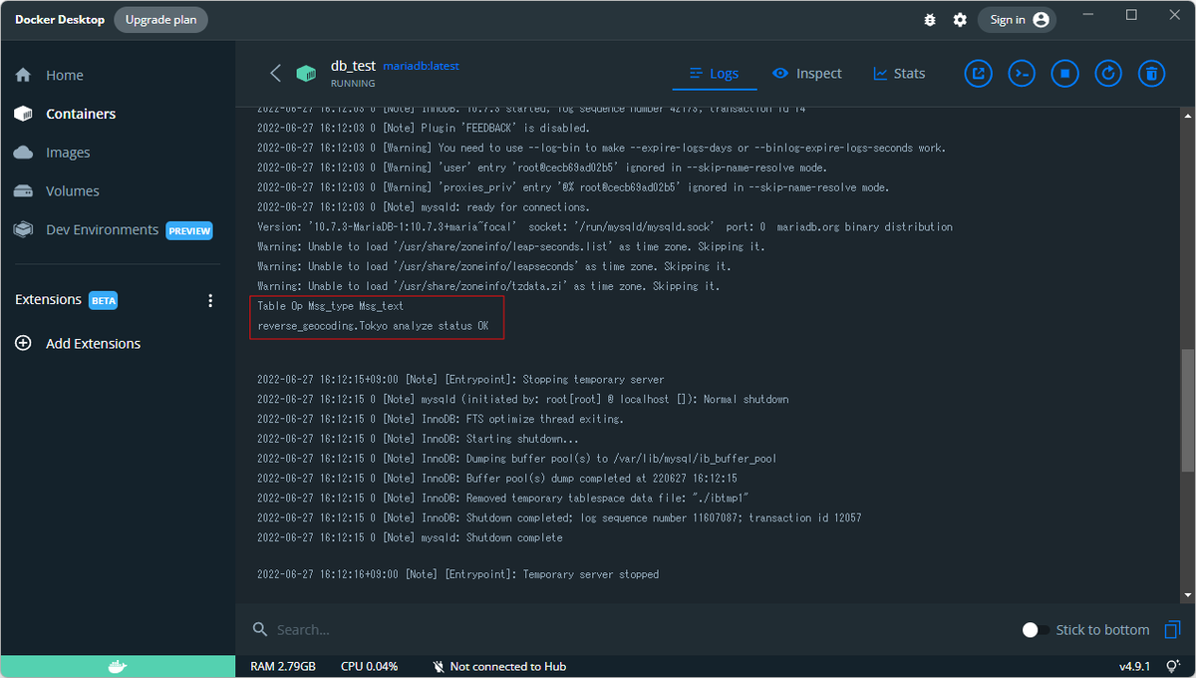Click log line 'Table Op Msg_type Msg_text'

tap(330, 306)
